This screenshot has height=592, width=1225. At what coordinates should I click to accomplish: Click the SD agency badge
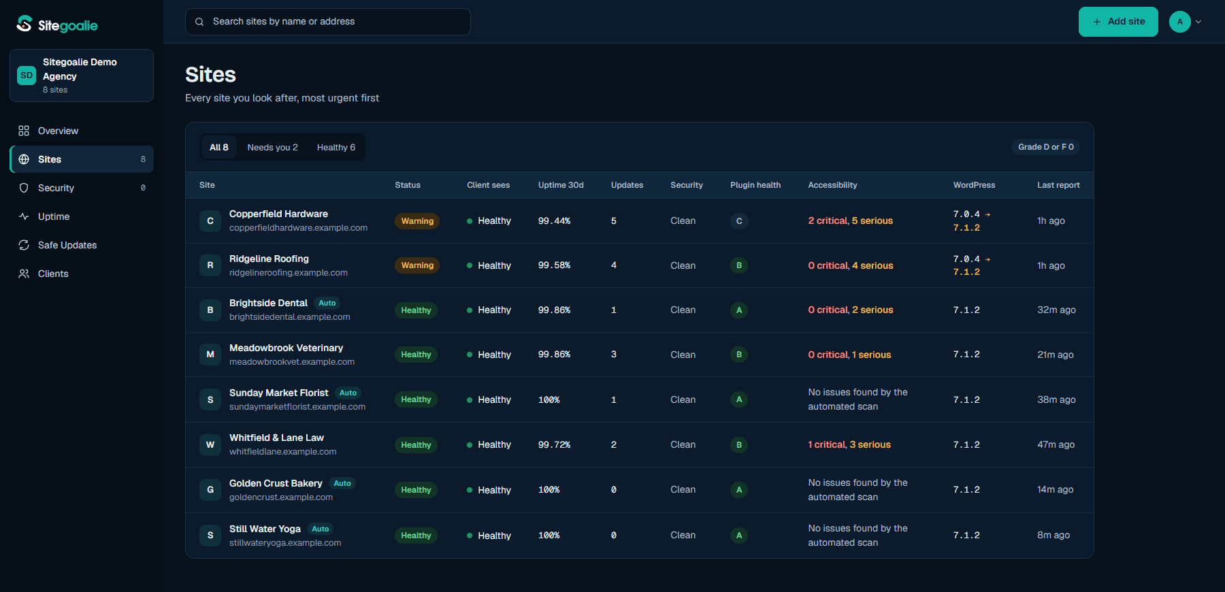pyautogui.click(x=27, y=76)
